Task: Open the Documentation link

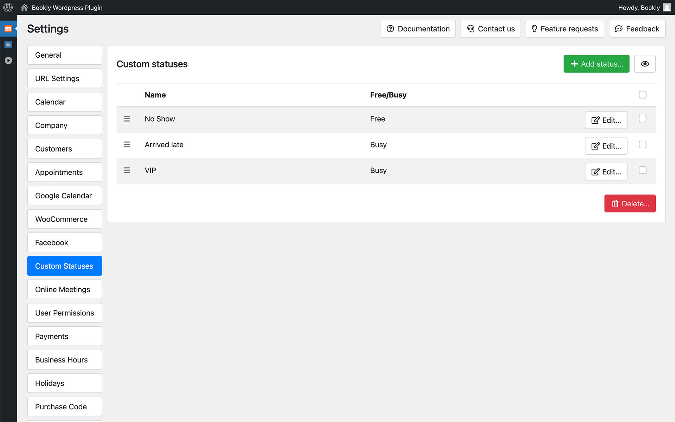Action: [418, 29]
